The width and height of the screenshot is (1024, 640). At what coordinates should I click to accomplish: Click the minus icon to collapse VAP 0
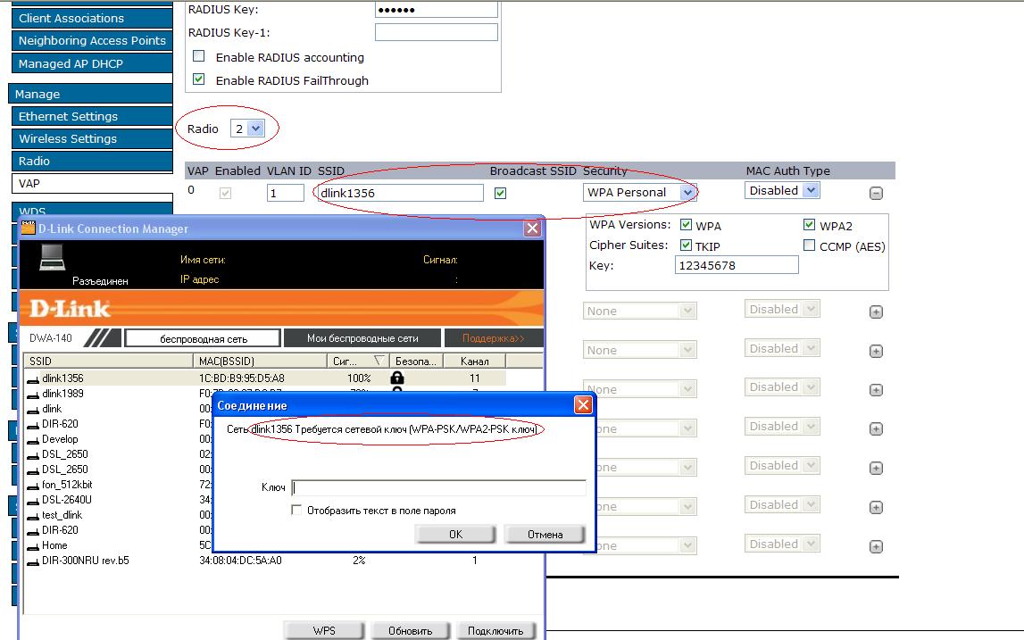[876, 193]
